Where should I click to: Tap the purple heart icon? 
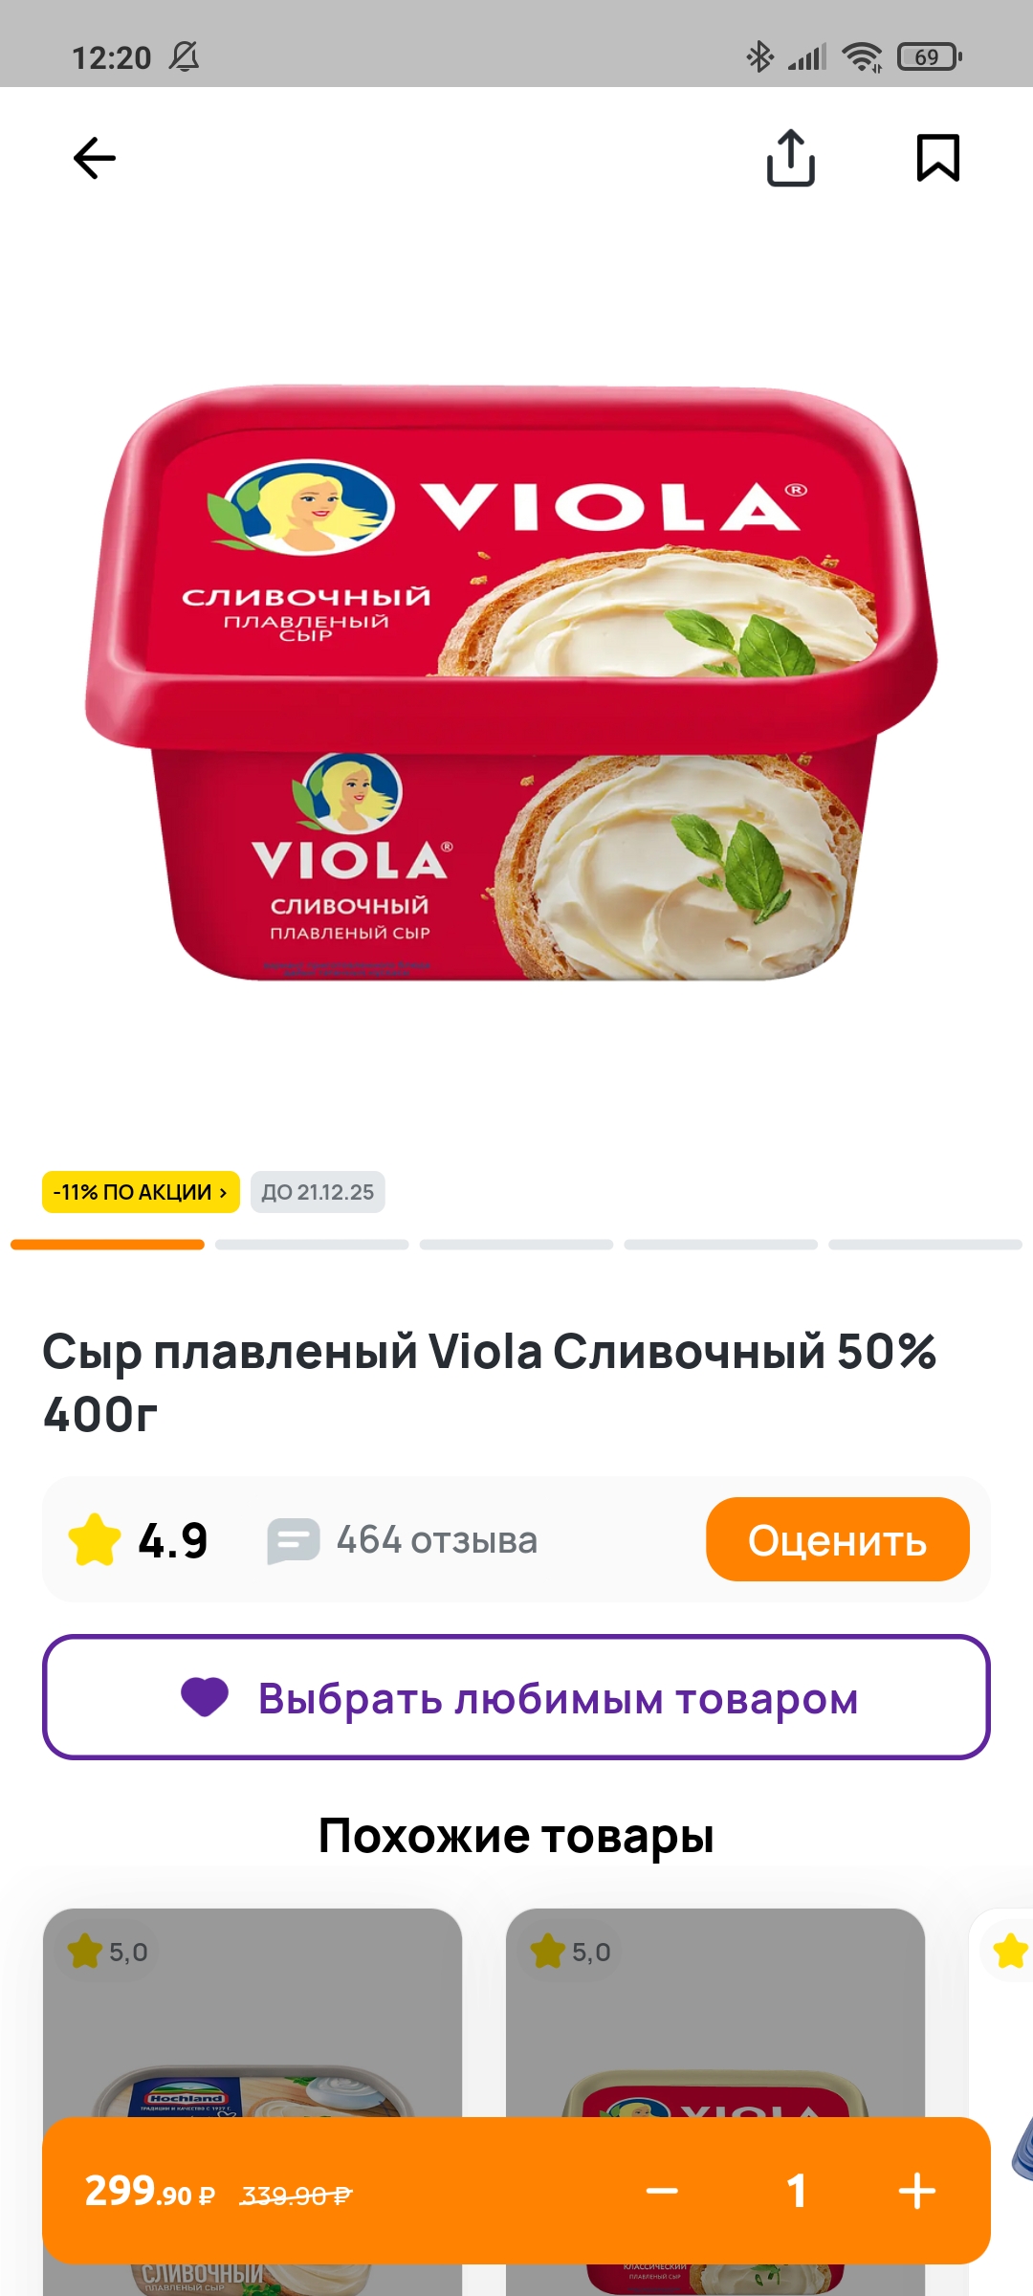(205, 1698)
